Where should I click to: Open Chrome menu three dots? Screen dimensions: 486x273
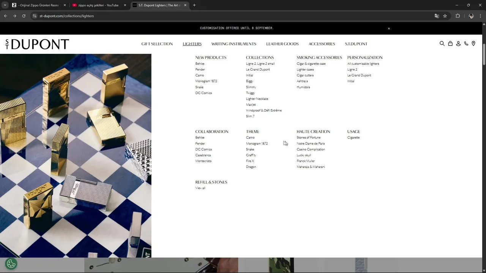coord(480,16)
